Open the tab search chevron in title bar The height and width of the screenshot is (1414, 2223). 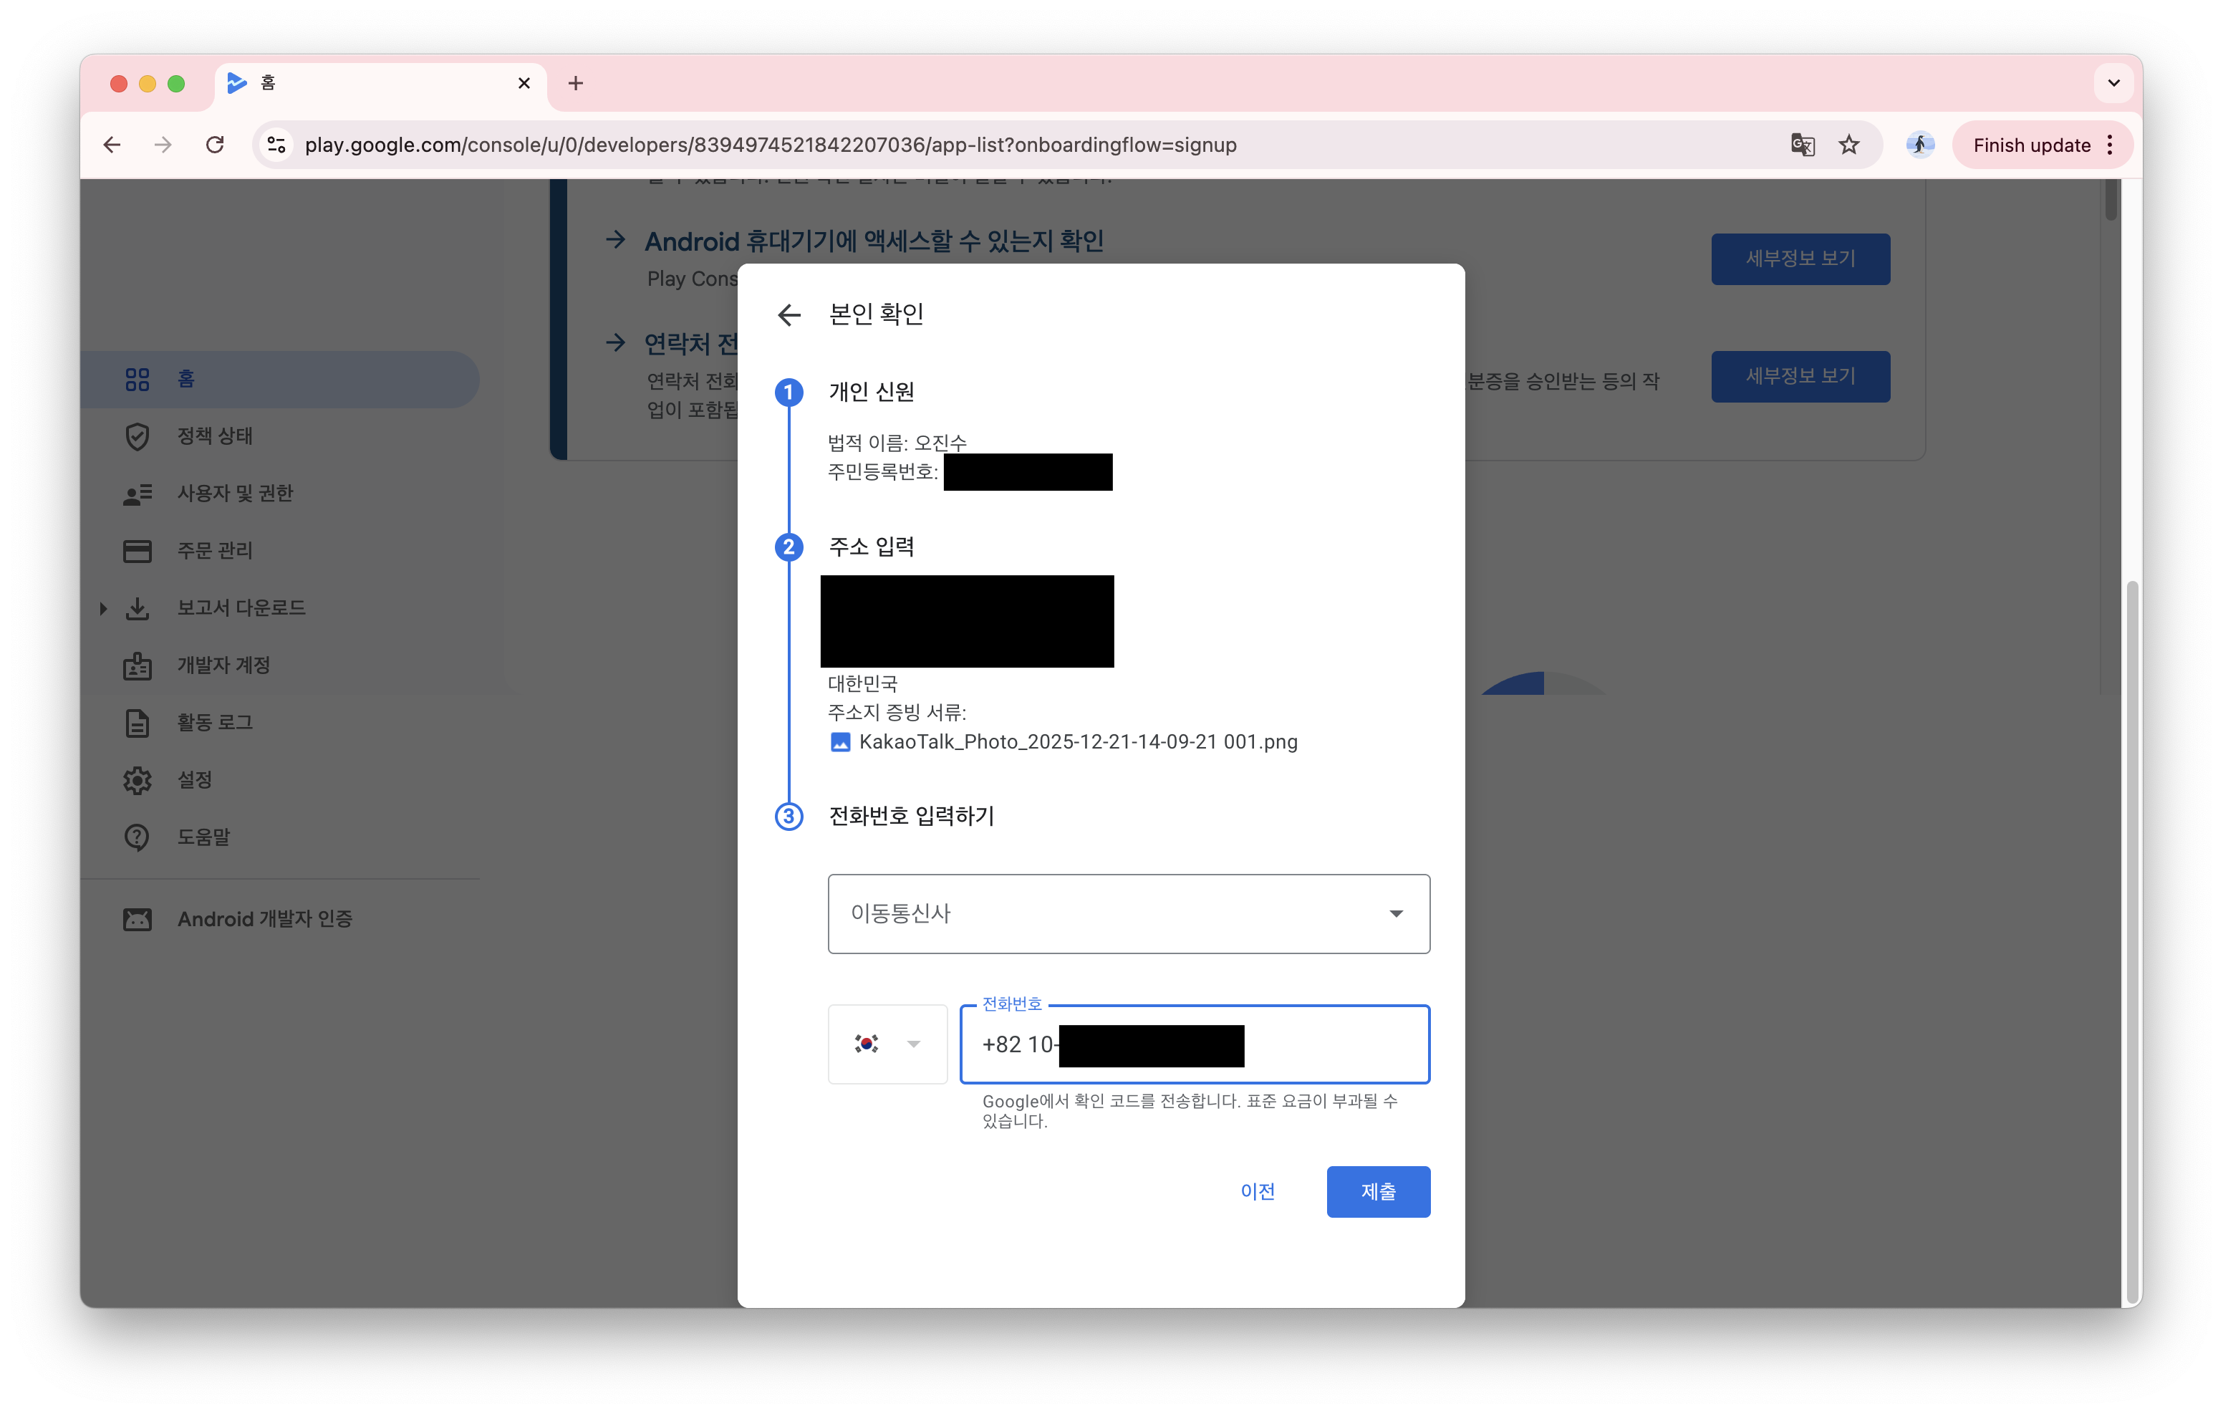tap(2113, 83)
